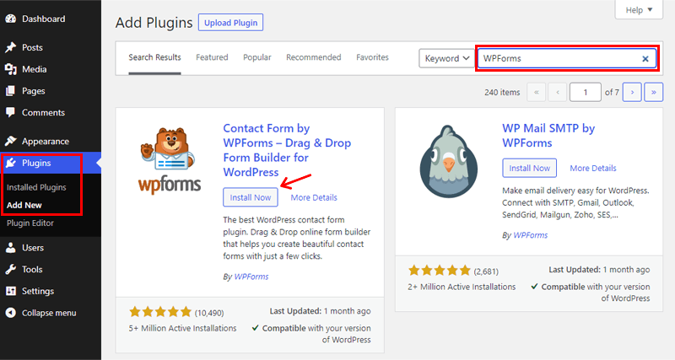Select Add New under Plugins

pos(24,205)
